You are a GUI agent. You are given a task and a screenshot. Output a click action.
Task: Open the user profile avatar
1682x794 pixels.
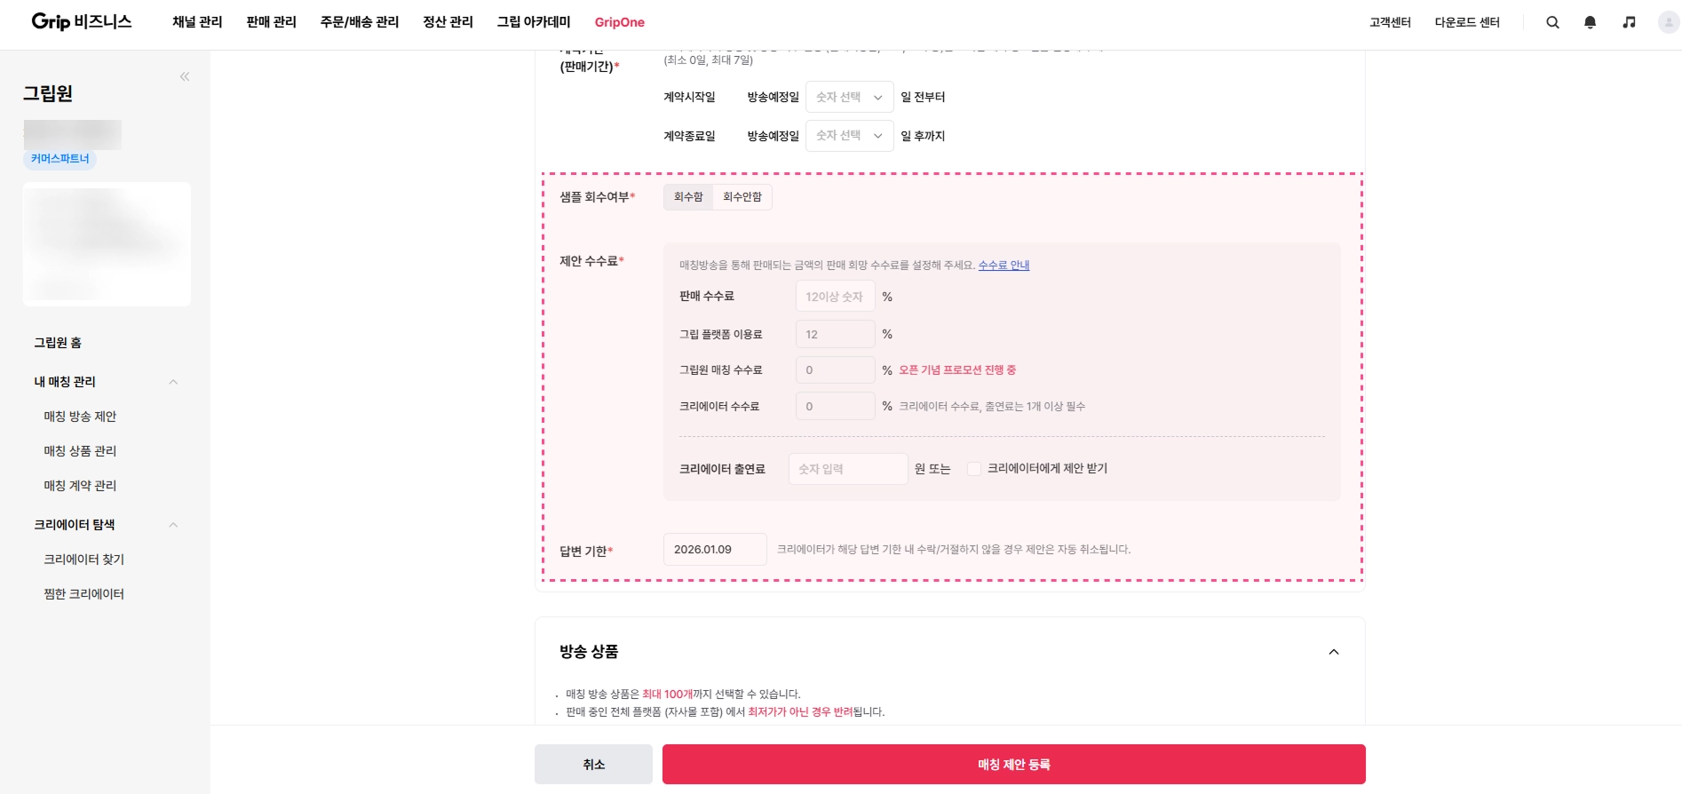point(1668,22)
